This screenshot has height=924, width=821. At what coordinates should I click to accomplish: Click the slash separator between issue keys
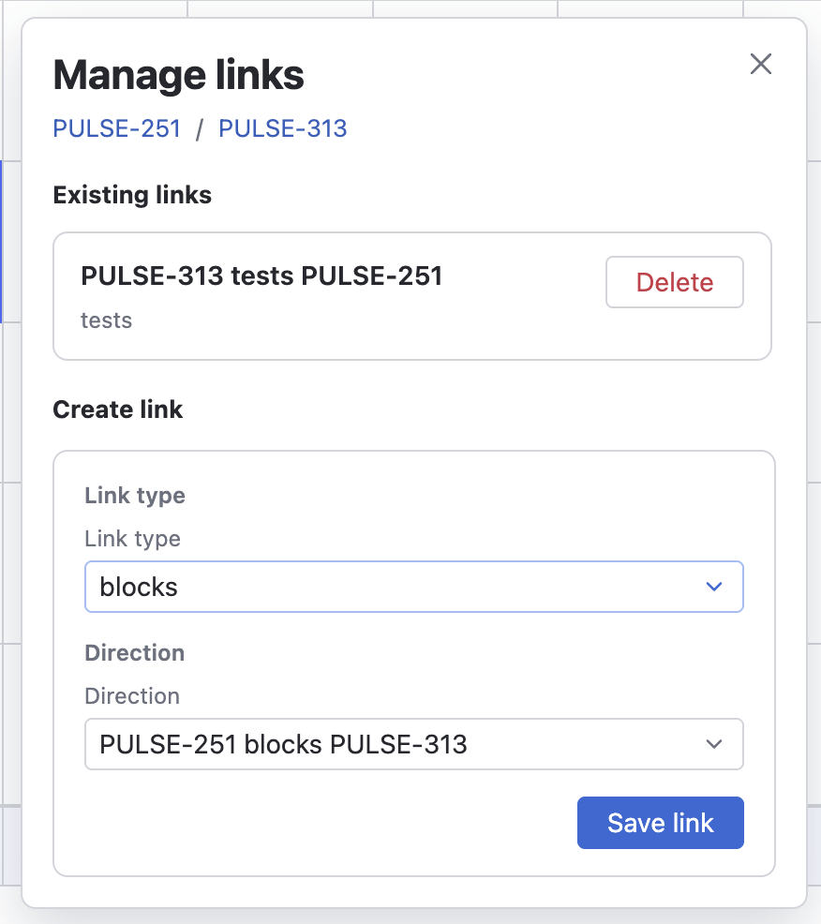199,129
